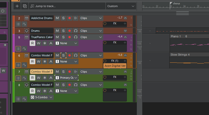The width and height of the screenshot is (209, 115).
Task: Arm record on track 6 Combo Model F
Action: click(69, 55)
